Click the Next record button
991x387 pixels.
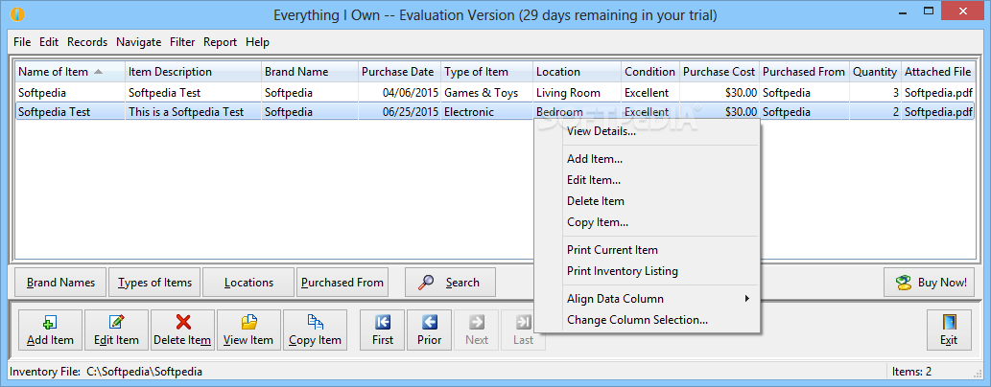coord(477,330)
